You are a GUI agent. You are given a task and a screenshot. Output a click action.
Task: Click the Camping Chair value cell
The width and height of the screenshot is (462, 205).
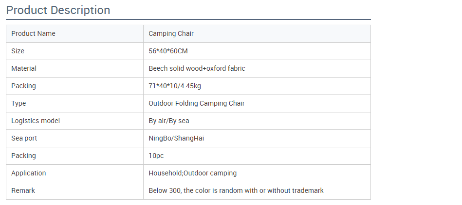pyautogui.click(x=257, y=34)
